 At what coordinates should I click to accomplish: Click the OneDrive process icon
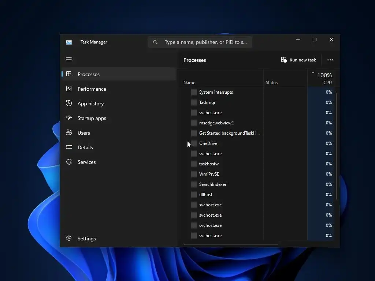pos(194,143)
